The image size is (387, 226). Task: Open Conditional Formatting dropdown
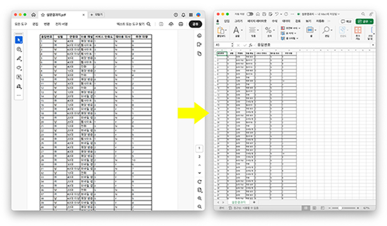coord(291,28)
